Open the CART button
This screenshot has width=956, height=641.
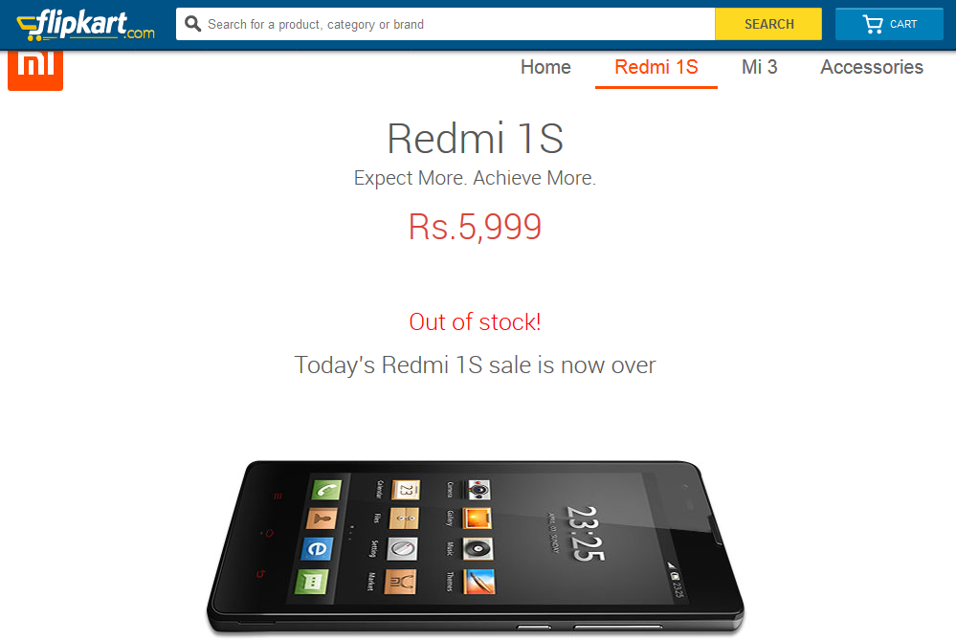pos(889,24)
